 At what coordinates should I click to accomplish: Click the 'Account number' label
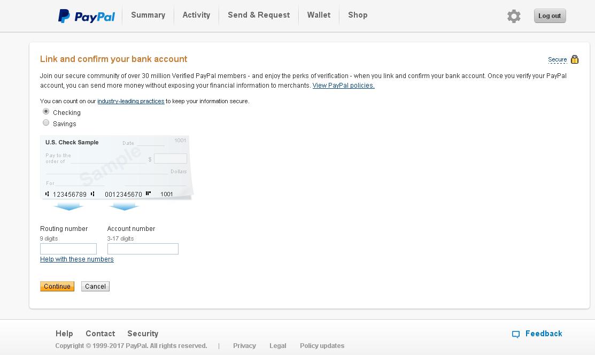(x=132, y=229)
